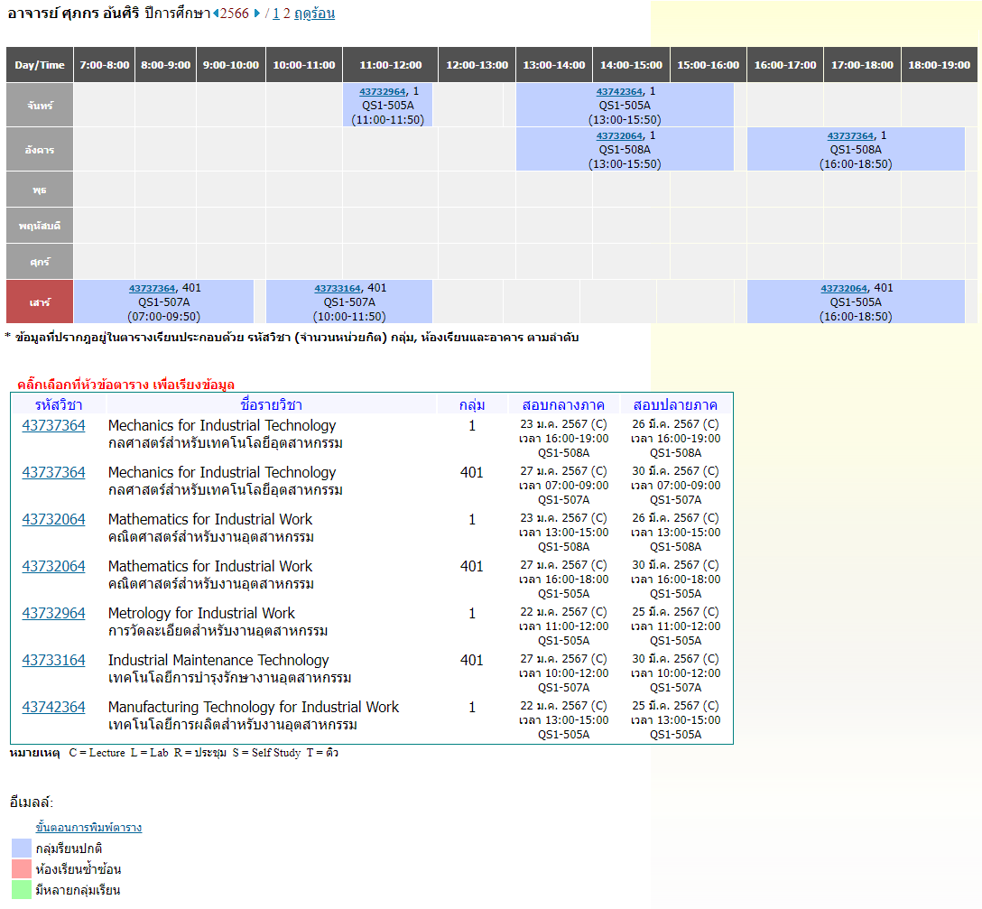Screen dimensions: 982x909
Task: Click the previous academic year arrow
Action: click(216, 14)
